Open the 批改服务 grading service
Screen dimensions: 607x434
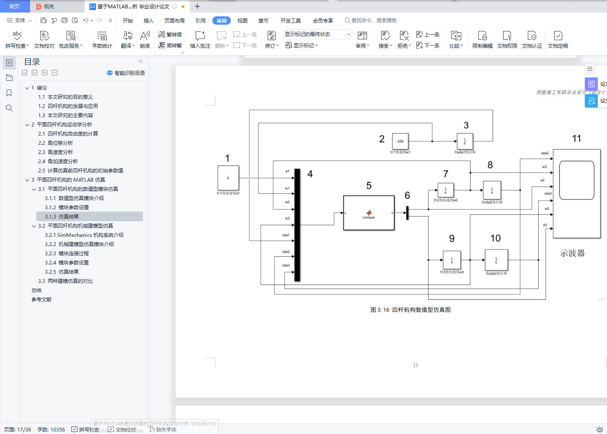click(x=71, y=40)
